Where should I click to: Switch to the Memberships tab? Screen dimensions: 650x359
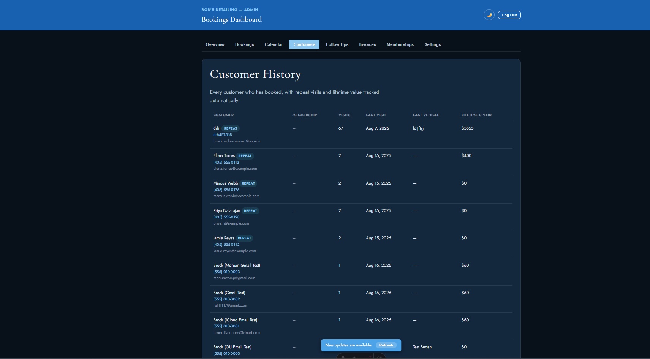(x=400, y=44)
